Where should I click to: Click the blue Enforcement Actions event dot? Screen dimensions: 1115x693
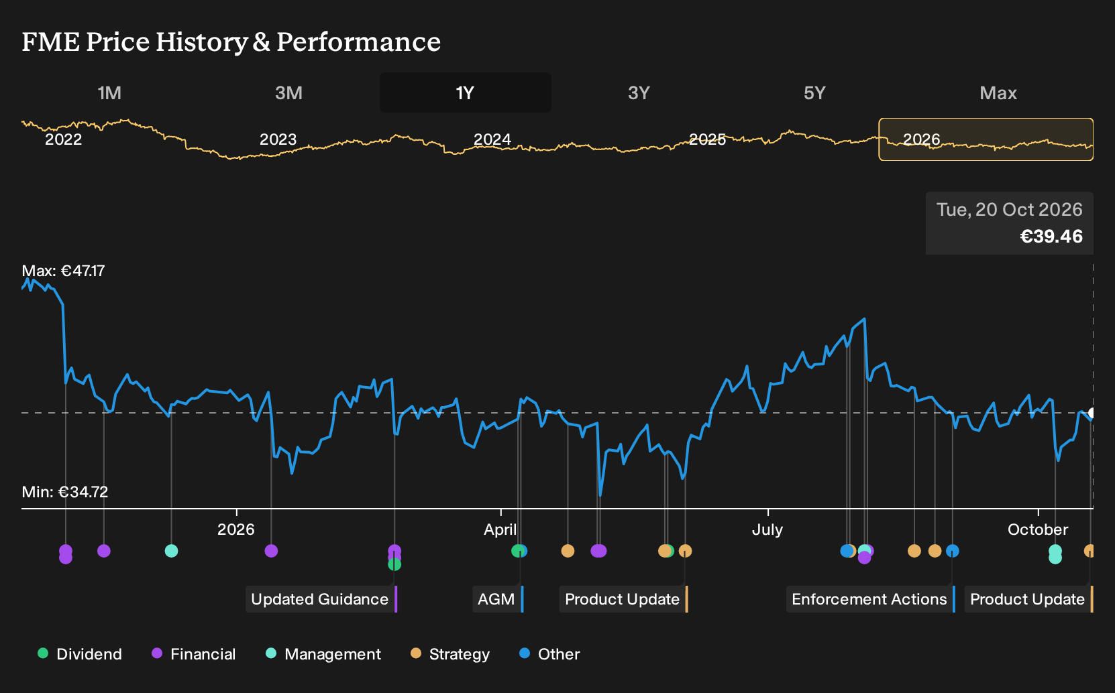click(953, 551)
